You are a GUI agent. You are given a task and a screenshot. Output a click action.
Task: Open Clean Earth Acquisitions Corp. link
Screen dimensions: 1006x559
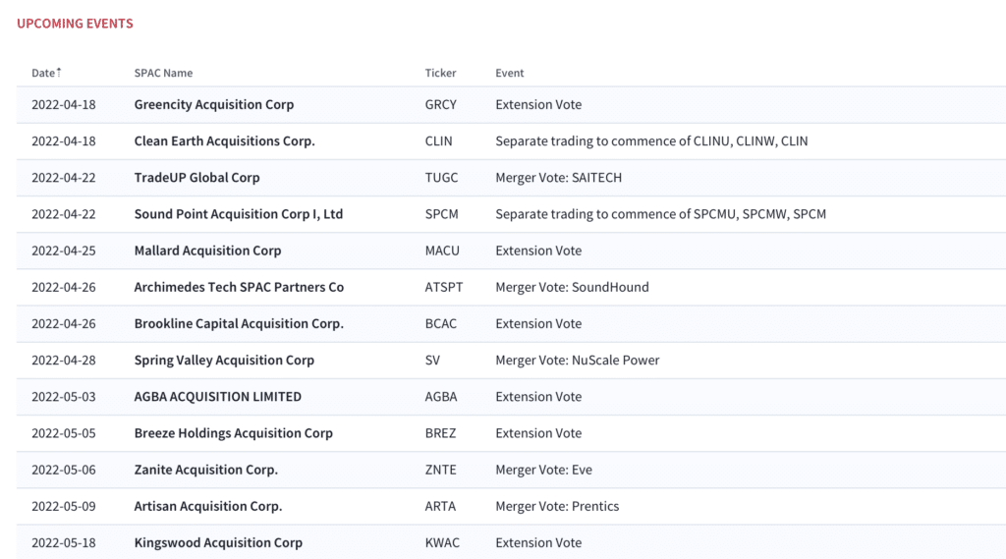[x=225, y=141]
